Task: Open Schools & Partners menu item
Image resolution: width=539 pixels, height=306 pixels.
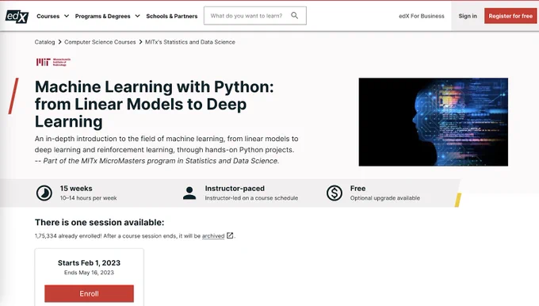Action: 172,16
